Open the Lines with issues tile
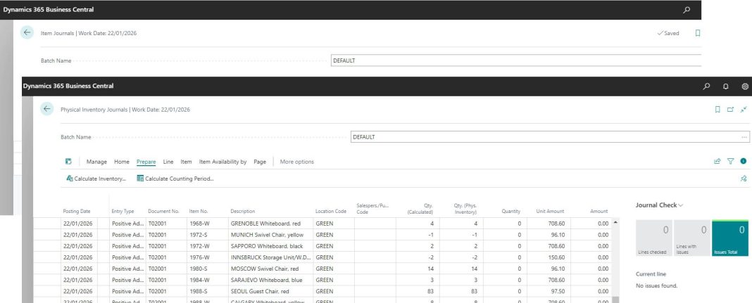Image resolution: width=752 pixels, height=303 pixels. point(691,238)
